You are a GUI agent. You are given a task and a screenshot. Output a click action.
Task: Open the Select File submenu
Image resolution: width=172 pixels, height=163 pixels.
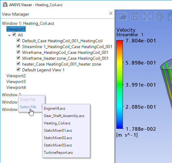click(x=28, y=107)
